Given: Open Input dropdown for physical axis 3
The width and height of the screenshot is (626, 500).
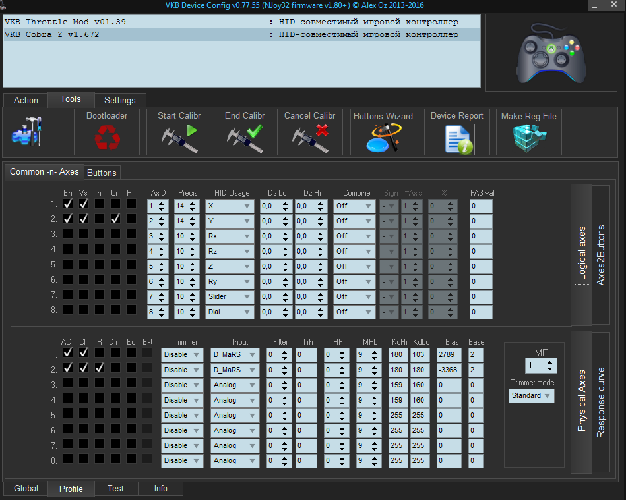Looking at the screenshot, I should pyautogui.click(x=235, y=385).
